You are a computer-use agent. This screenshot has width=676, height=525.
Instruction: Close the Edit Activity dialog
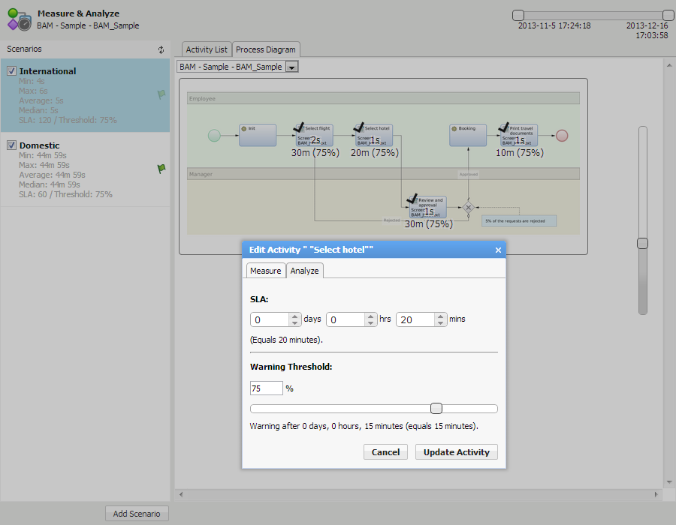pos(498,250)
